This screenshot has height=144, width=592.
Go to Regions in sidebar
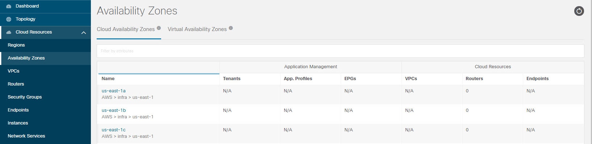click(16, 45)
